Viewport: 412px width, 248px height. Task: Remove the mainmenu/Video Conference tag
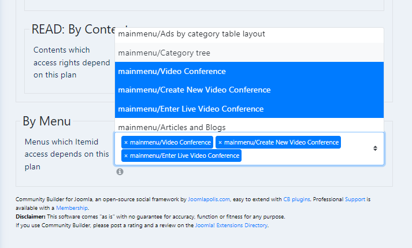pyautogui.click(x=126, y=143)
